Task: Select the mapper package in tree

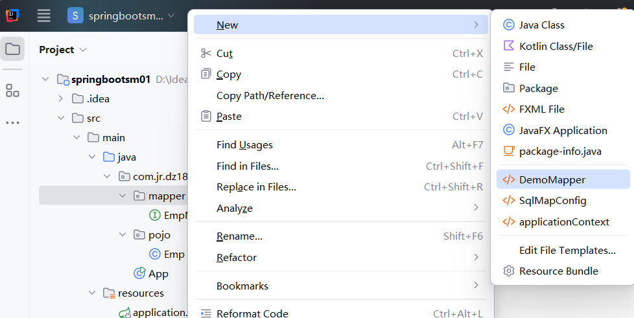Action: pos(167,196)
